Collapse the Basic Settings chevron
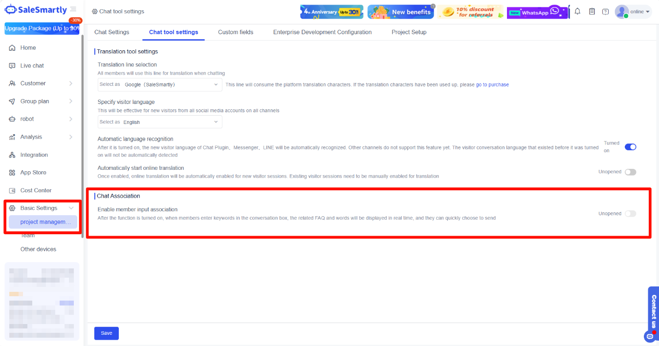Image resolution: width=659 pixels, height=346 pixels. (71, 208)
